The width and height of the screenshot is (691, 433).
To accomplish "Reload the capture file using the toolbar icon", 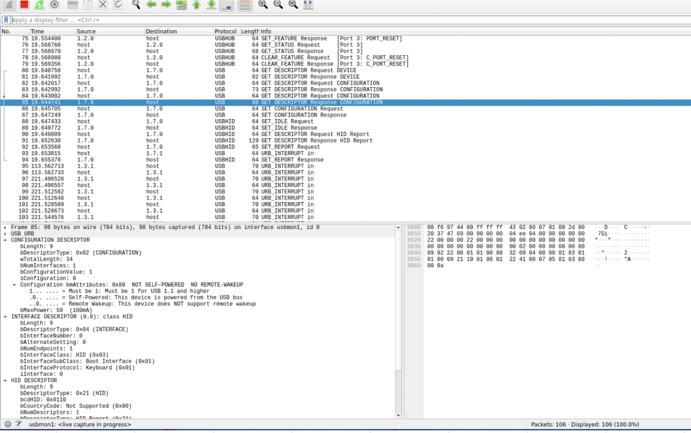I will tap(118, 5).
